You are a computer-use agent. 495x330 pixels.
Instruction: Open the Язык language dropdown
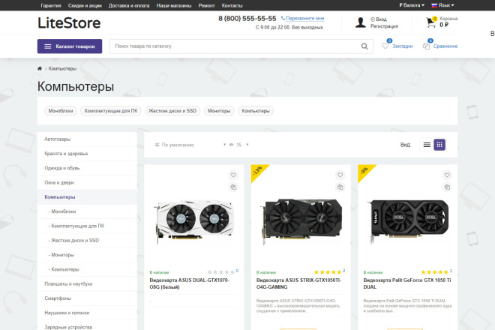(x=442, y=5)
